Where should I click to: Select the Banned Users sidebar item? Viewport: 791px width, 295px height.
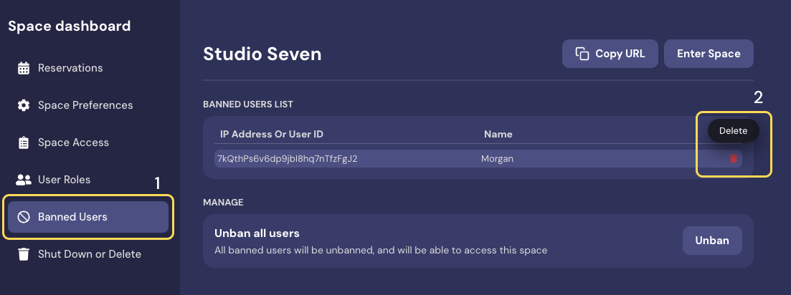pyautogui.click(x=72, y=217)
